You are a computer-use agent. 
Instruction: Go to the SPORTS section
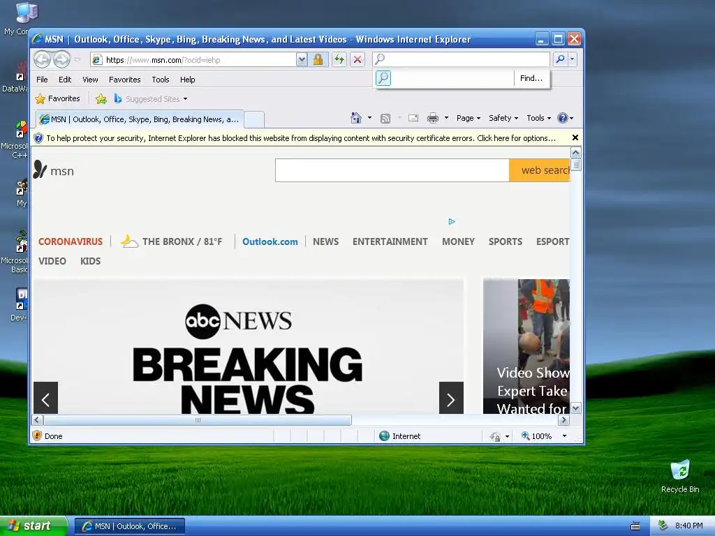coord(506,241)
